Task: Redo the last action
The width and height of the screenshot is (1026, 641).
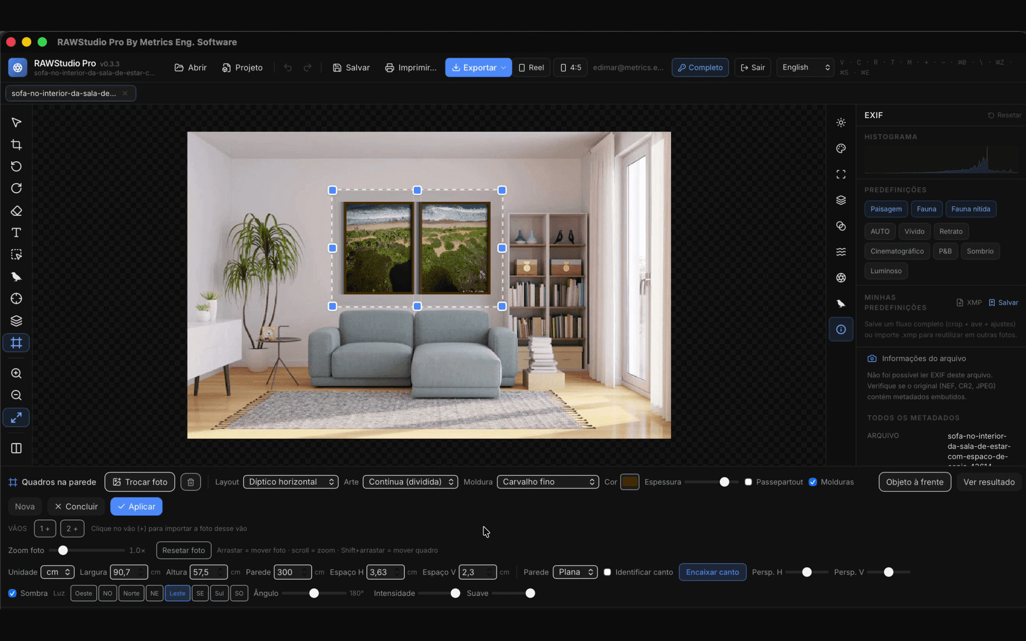Action: tap(308, 67)
